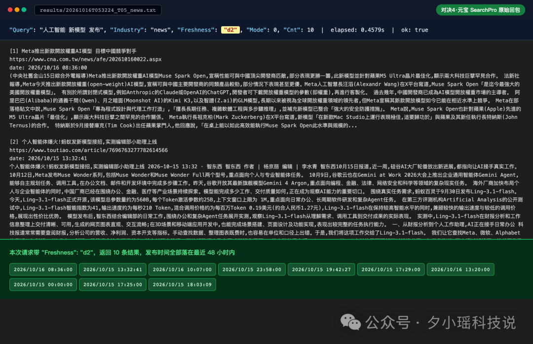This screenshot has height=344, width=533.
Task: Click the elapsed: 0.4579s text
Action: click(357, 30)
